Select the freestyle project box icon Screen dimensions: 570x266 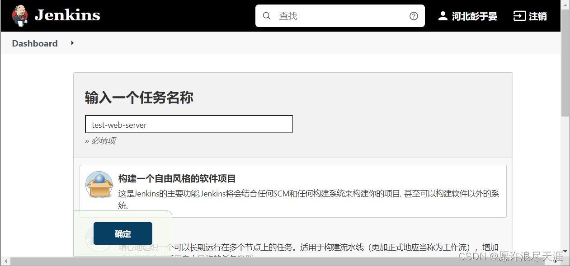point(99,185)
